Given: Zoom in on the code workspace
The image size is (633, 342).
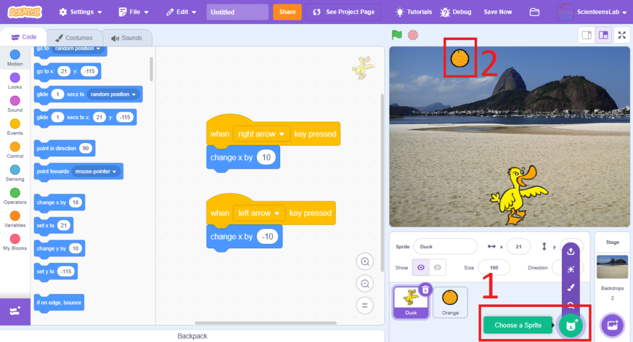Looking at the screenshot, I should pos(365,262).
